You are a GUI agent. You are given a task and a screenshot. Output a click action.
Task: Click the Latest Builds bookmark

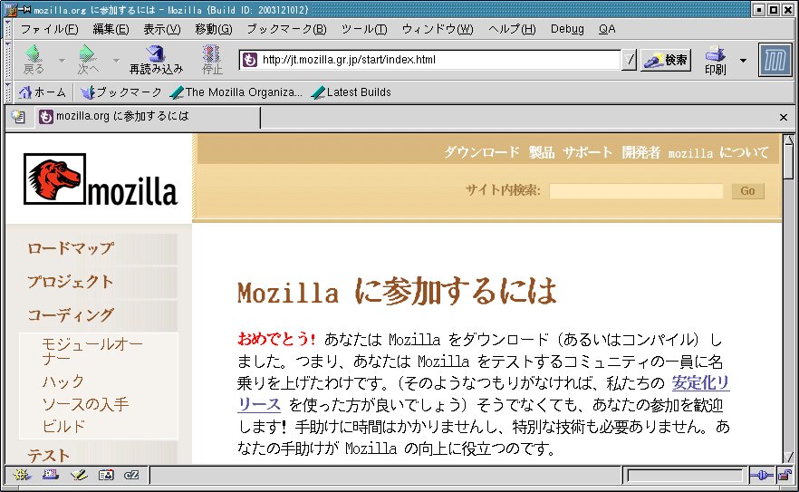[351, 92]
